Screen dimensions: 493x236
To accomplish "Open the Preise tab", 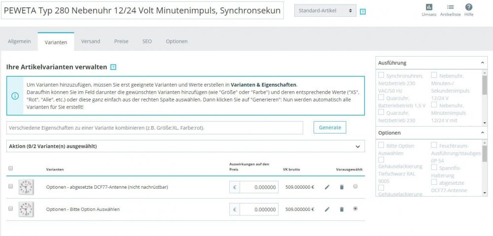I will [x=121, y=41].
